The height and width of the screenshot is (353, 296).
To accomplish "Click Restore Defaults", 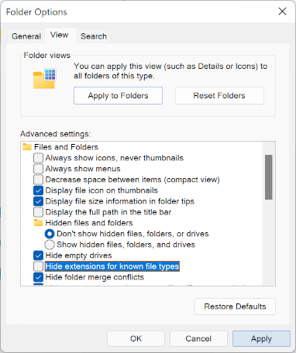I will 235,307.
